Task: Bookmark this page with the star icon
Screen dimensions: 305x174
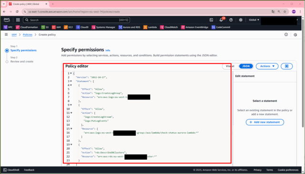Action: (x=285, y=11)
